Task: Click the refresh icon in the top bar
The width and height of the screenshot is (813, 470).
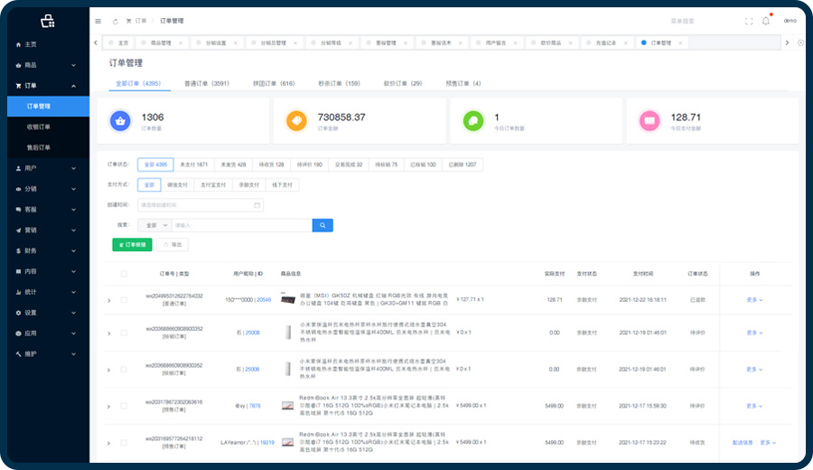Action: [115, 21]
